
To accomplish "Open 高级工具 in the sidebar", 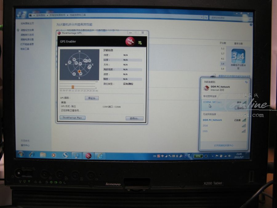I will pyautogui.click(x=25, y=49).
